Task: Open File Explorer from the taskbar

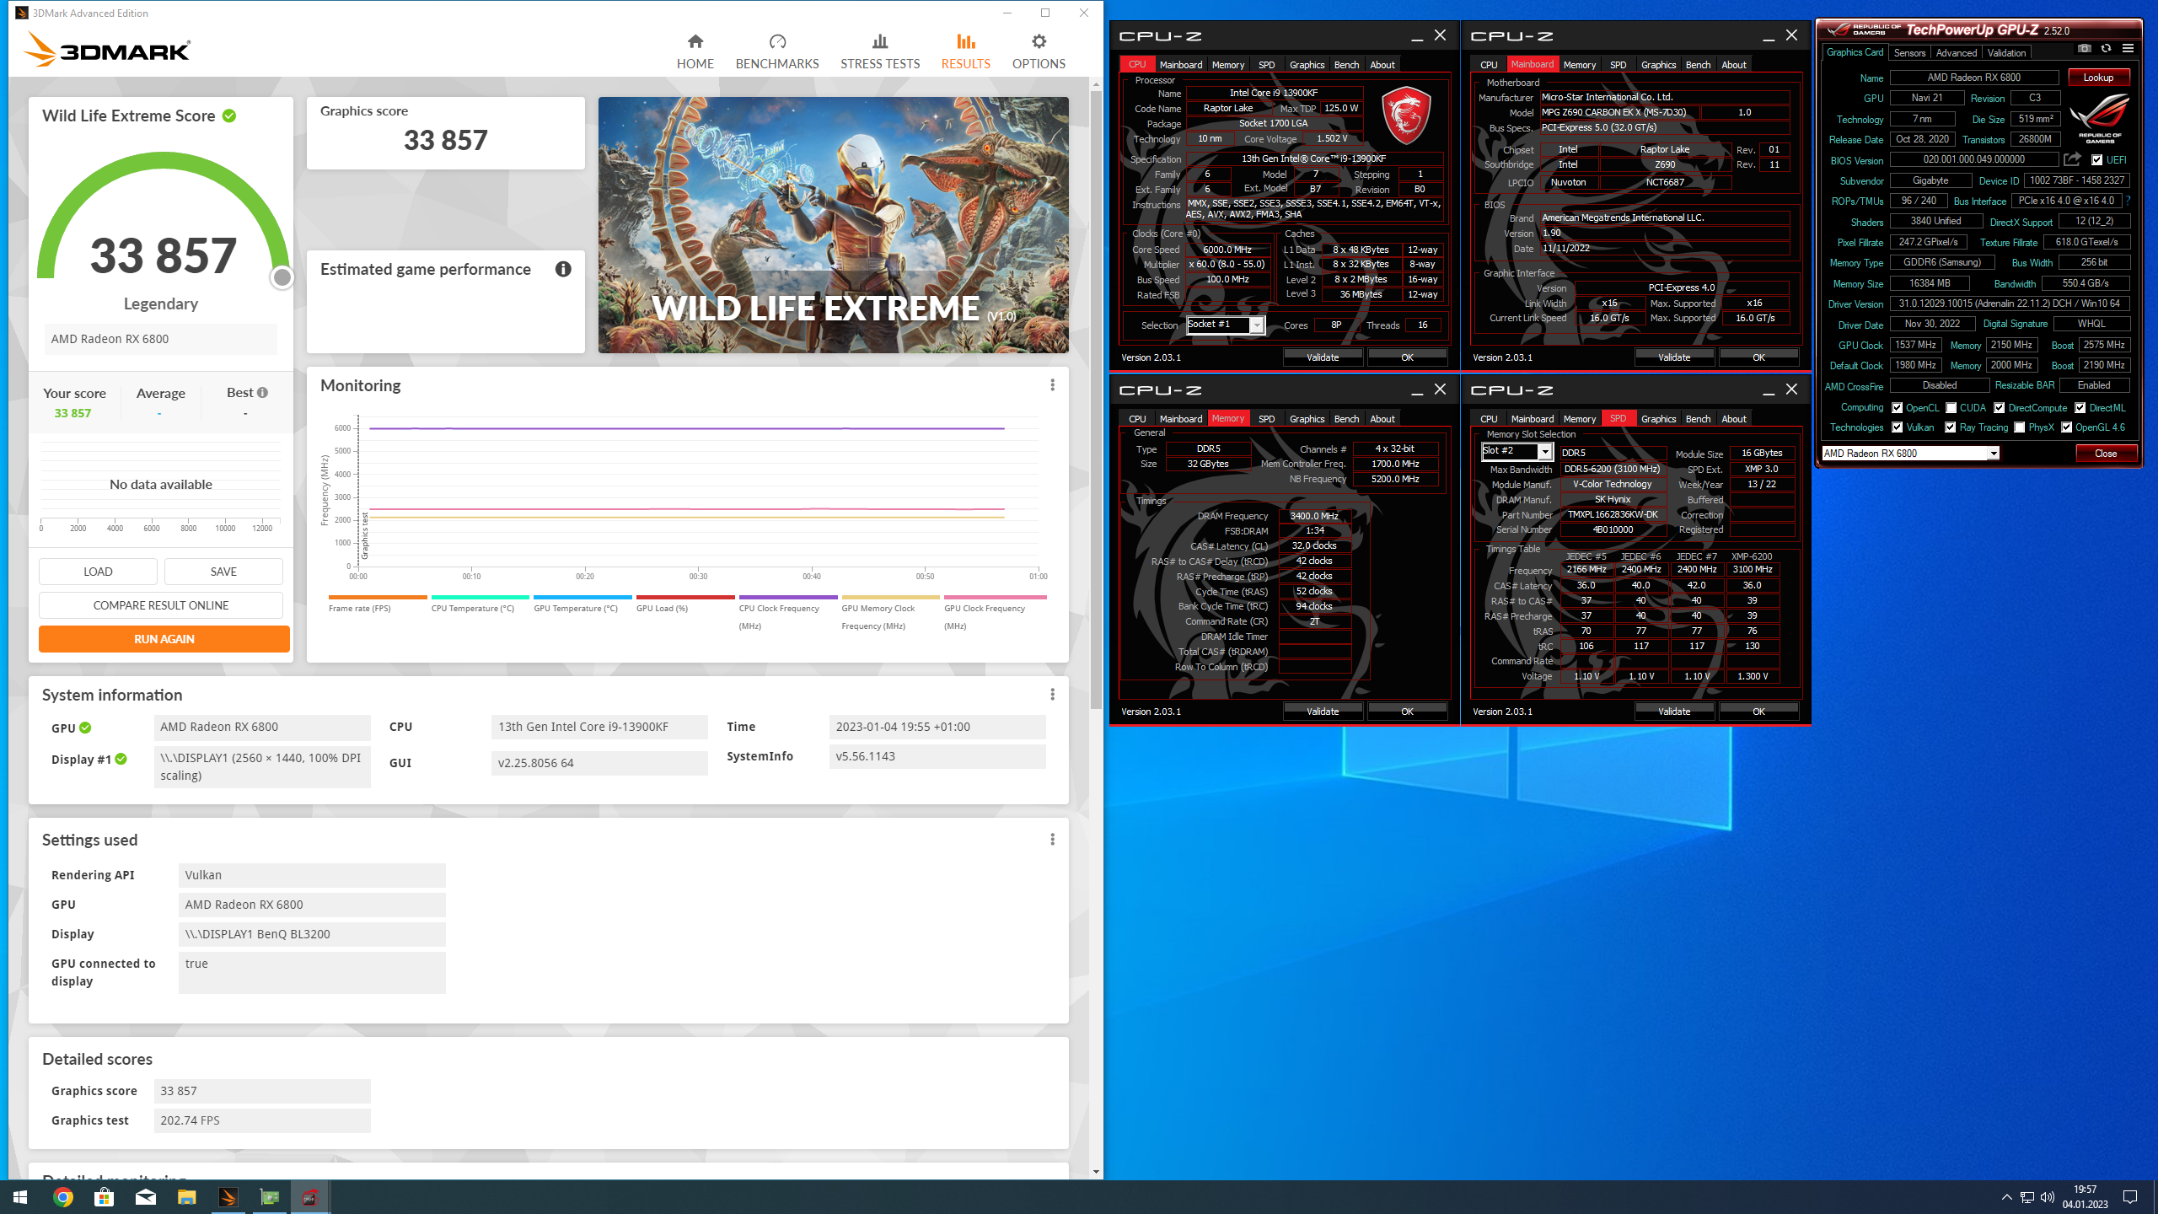Action: [x=186, y=1197]
